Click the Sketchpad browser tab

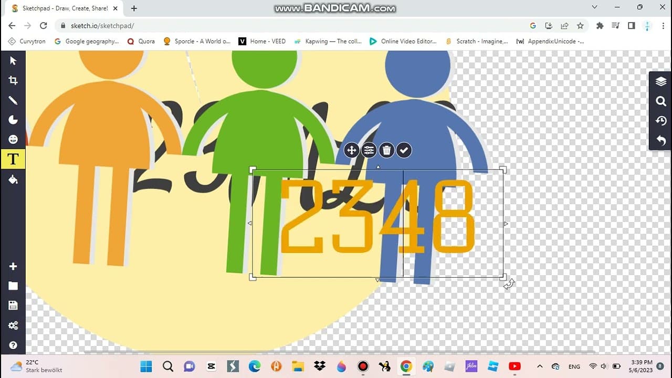(x=64, y=8)
